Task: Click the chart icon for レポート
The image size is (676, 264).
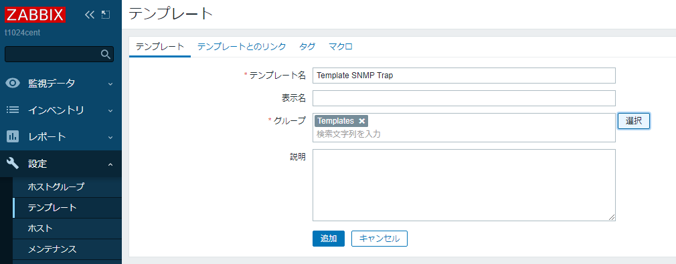Action: [13, 137]
